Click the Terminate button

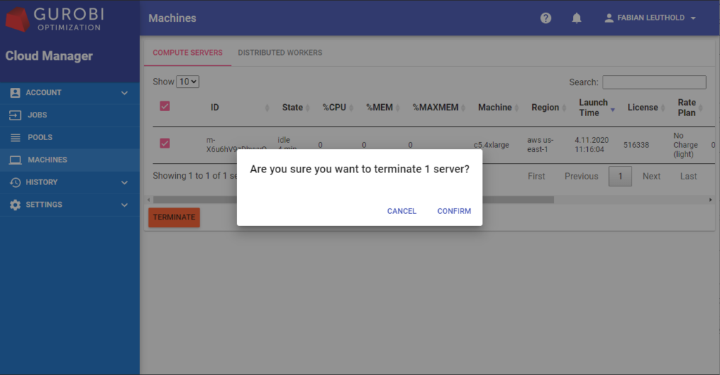pyautogui.click(x=174, y=217)
